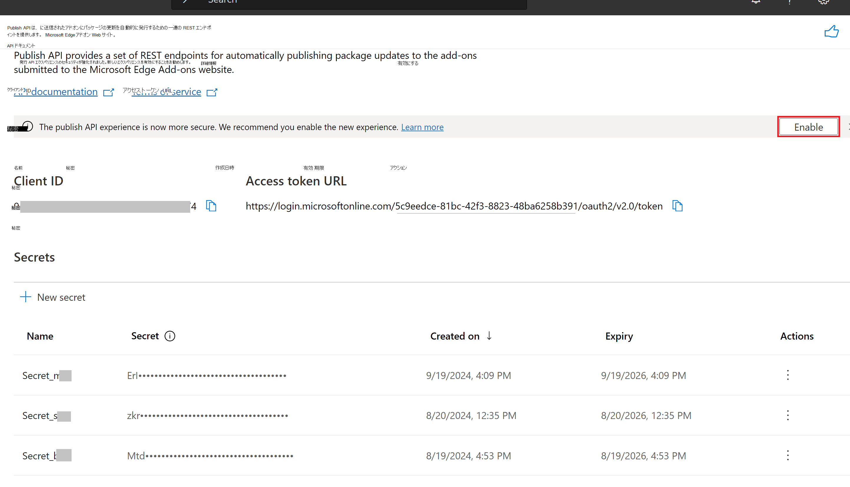Click the copy icon next to Access token URL
Viewport: 850px width, 487px height.
pos(677,206)
